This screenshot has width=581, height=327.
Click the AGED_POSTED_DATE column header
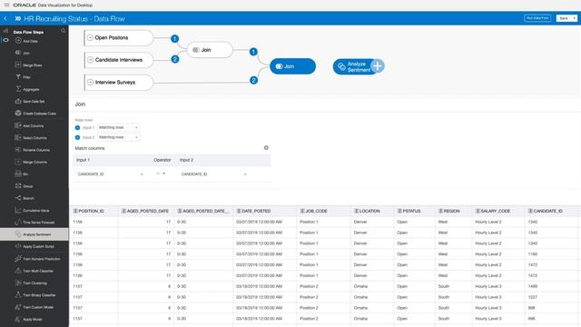coord(146,211)
